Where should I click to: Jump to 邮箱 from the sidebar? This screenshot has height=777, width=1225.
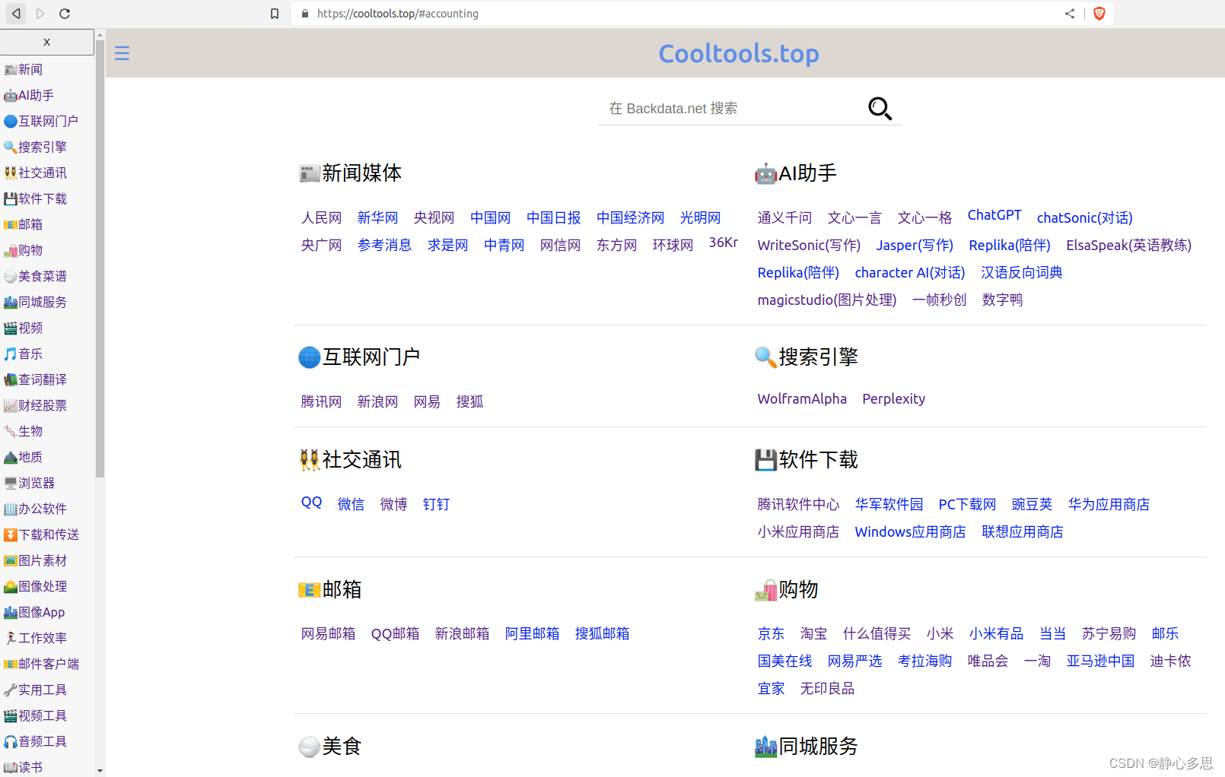tap(24, 224)
